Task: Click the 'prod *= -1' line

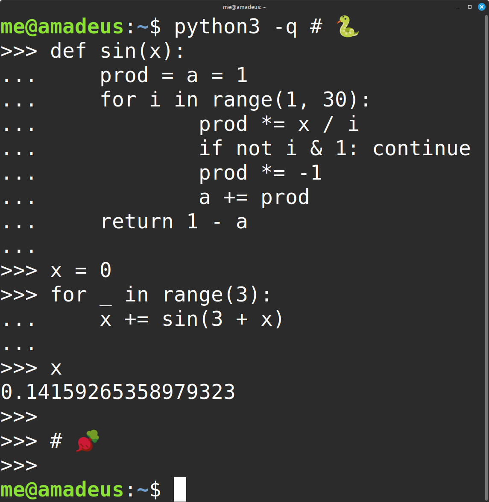Action: [x=261, y=173]
